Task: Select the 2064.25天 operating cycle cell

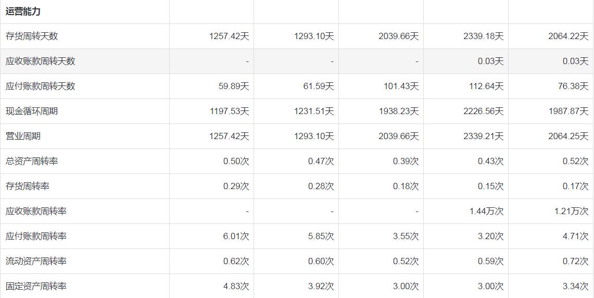Action: tap(568, 136)
